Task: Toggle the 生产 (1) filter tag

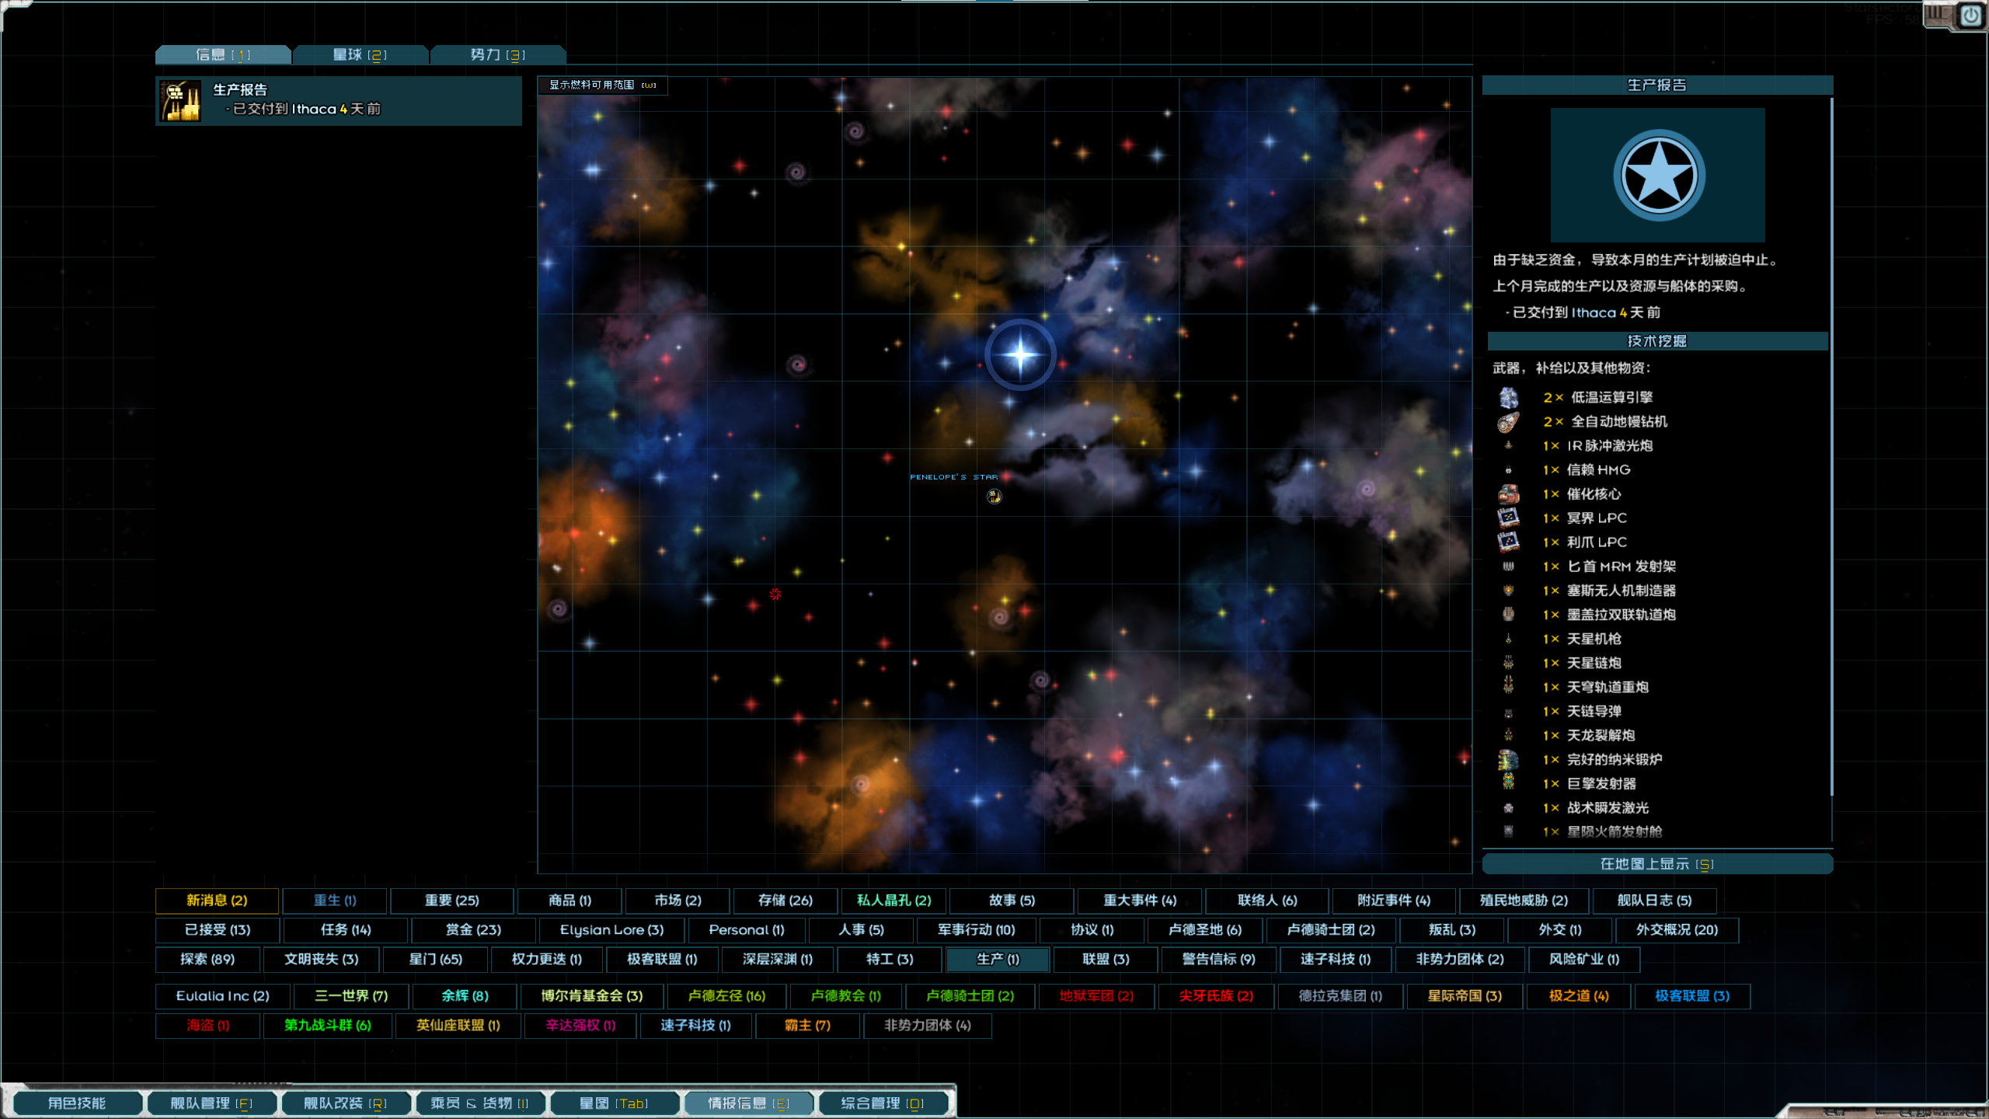Action: [x=997, y=960]
